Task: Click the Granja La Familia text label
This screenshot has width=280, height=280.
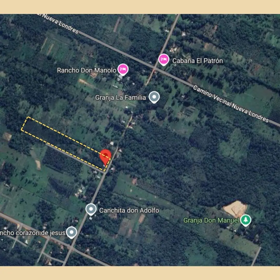Action: tap(121, 97)
